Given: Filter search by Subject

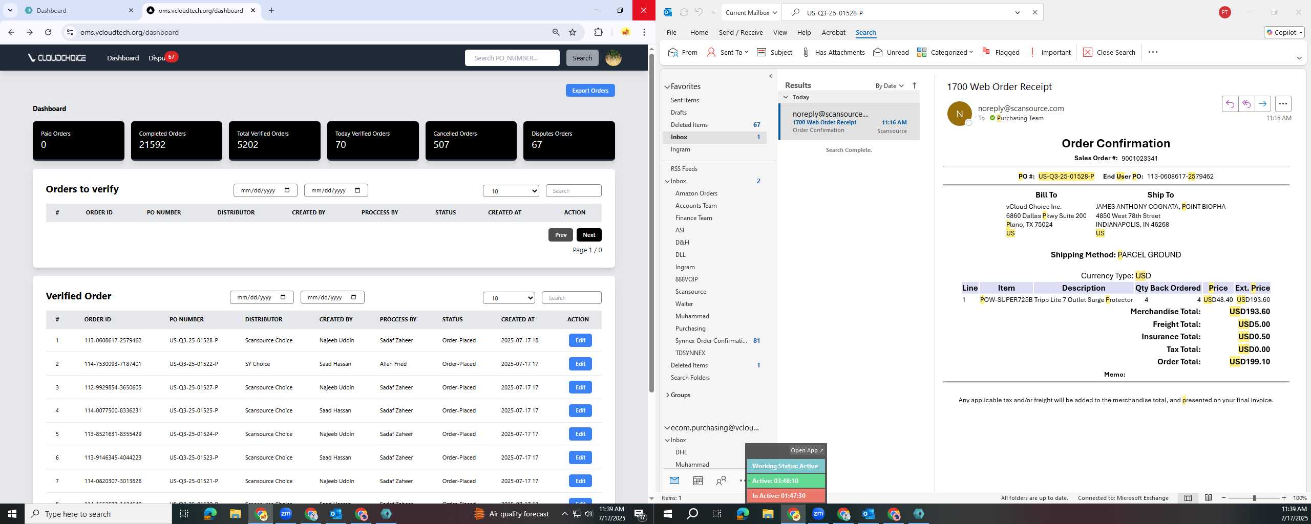Looking at the screenshot, I should click(x=774, y=52).
